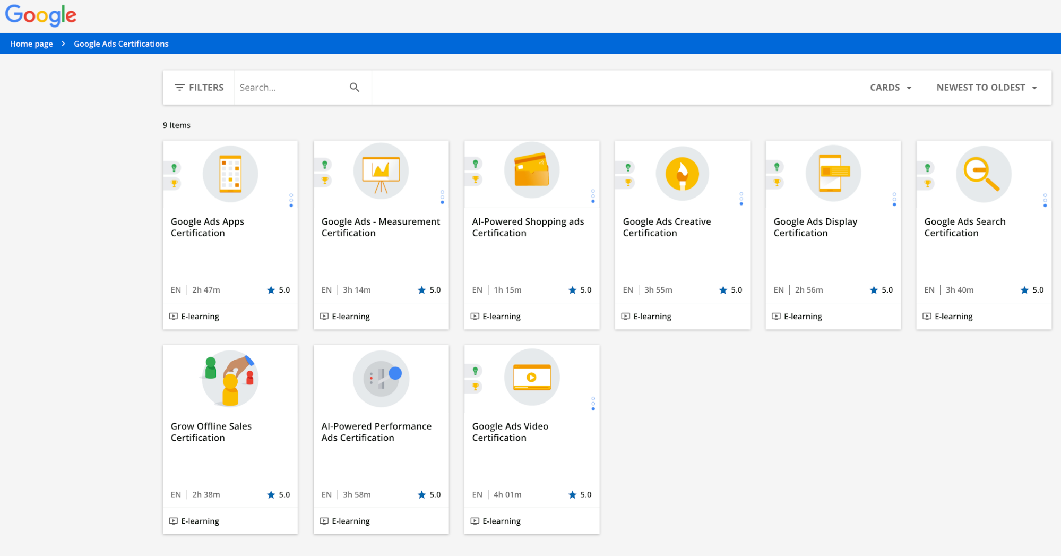Click lightbulb badge on Apps Certification card
The image size is (1061, 556).
coord(174,168)
